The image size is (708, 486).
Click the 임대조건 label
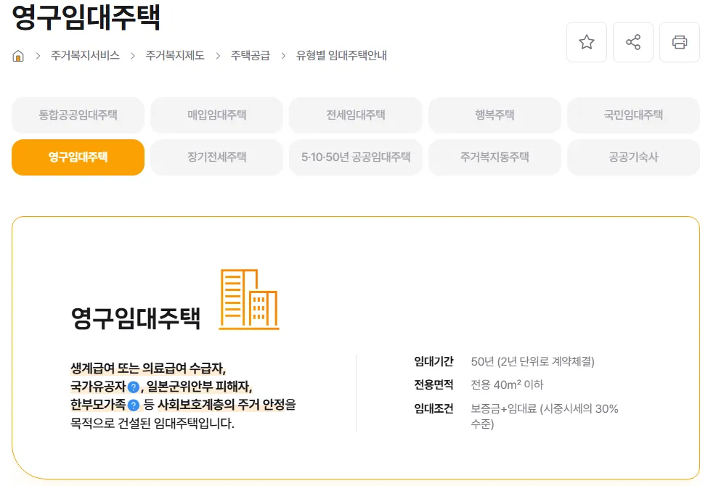(434, 409)
